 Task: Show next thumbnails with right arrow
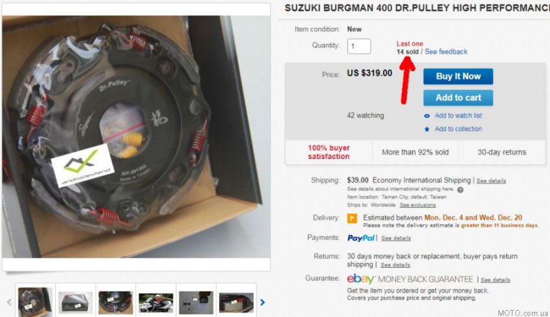[x=262, y=302]
